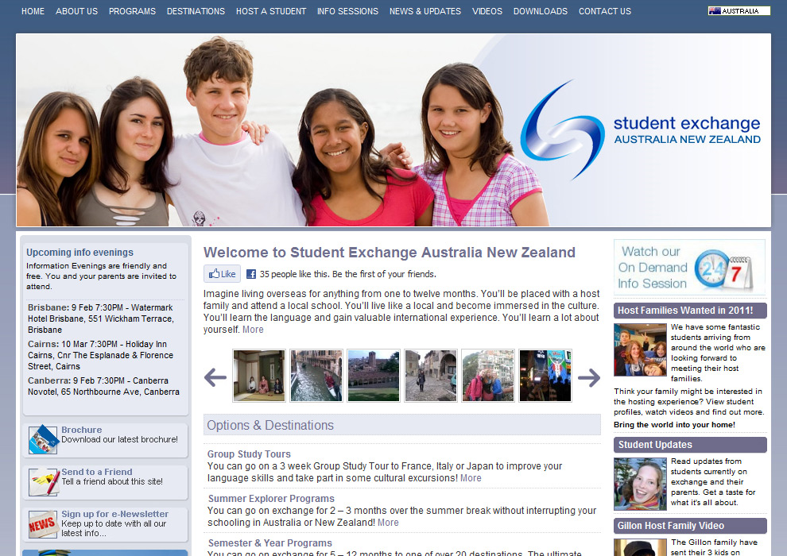Click 'Bring the world into your home!' link
The width and height of the screenshot is (787, 556).
point(674,425)
